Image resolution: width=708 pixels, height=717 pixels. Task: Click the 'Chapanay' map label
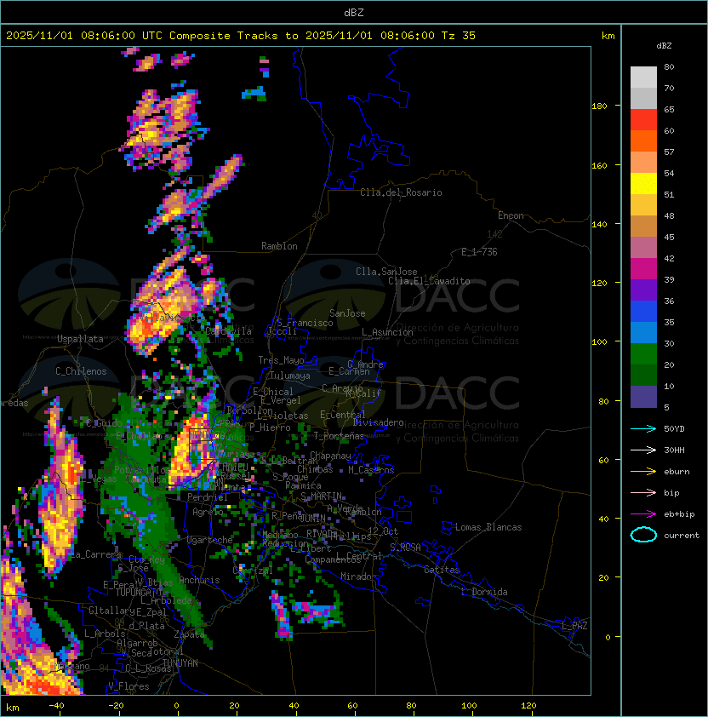(330, 456)
